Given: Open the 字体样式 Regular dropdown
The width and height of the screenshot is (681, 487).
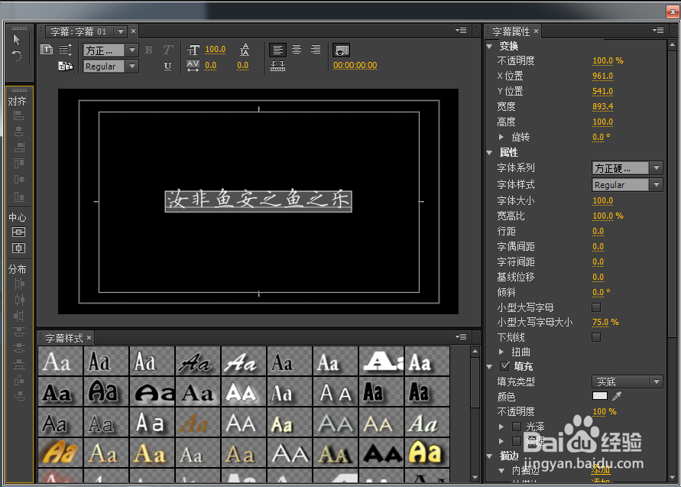Looking at the screenshot, I should [x=627, y=185].
